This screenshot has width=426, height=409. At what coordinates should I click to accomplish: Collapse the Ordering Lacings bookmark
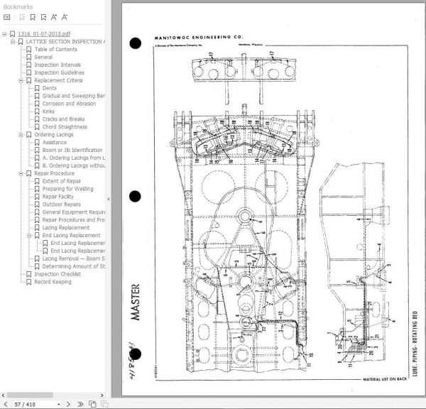pos(21,135)
